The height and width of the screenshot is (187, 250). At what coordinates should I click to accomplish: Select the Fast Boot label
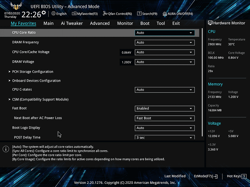pos(19,108)
